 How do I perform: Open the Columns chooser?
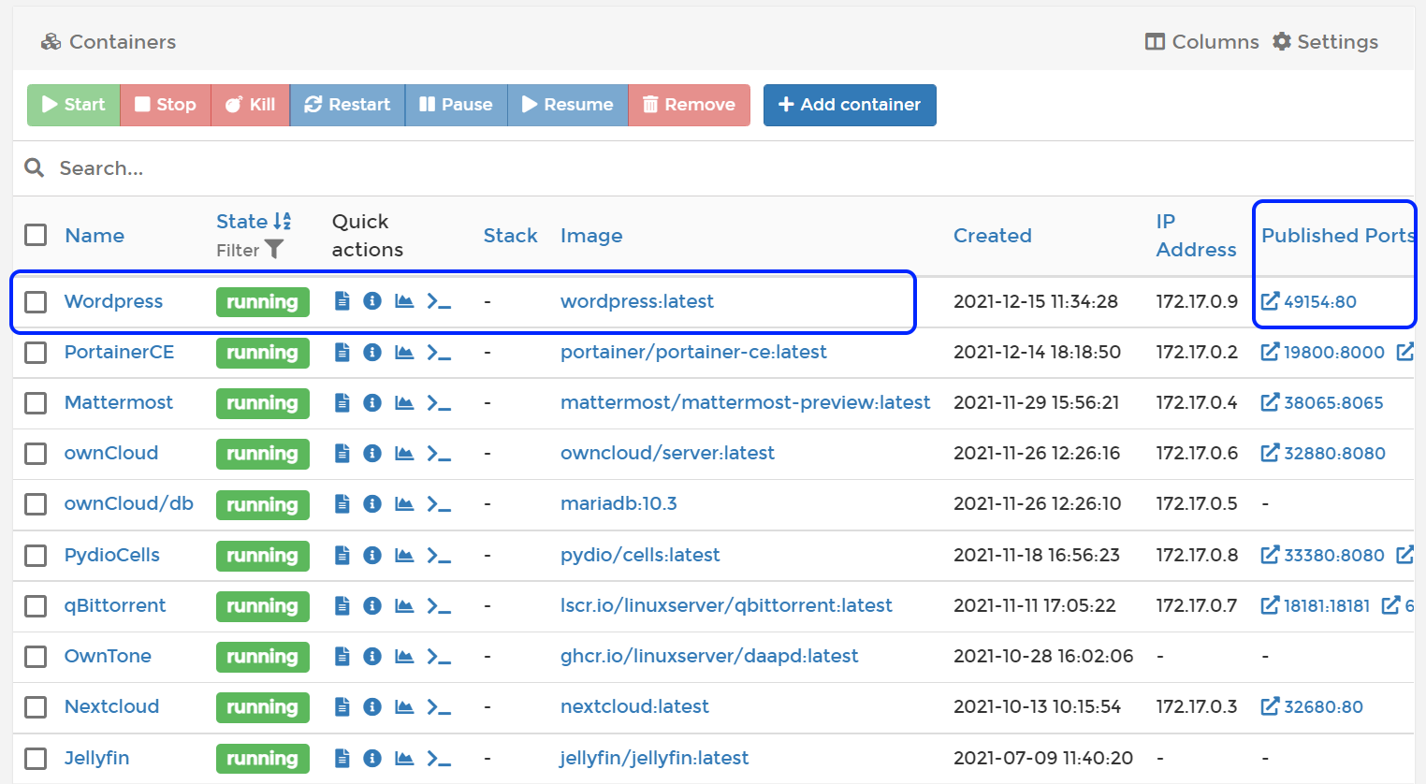point(1202,42)
